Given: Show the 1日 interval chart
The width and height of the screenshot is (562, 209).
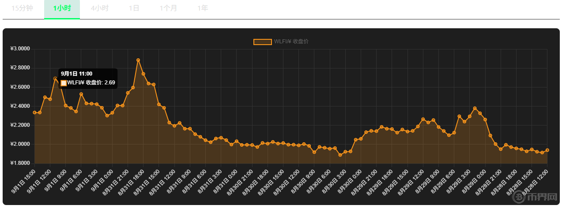Looking at the screenshot, I should point(134,8).
